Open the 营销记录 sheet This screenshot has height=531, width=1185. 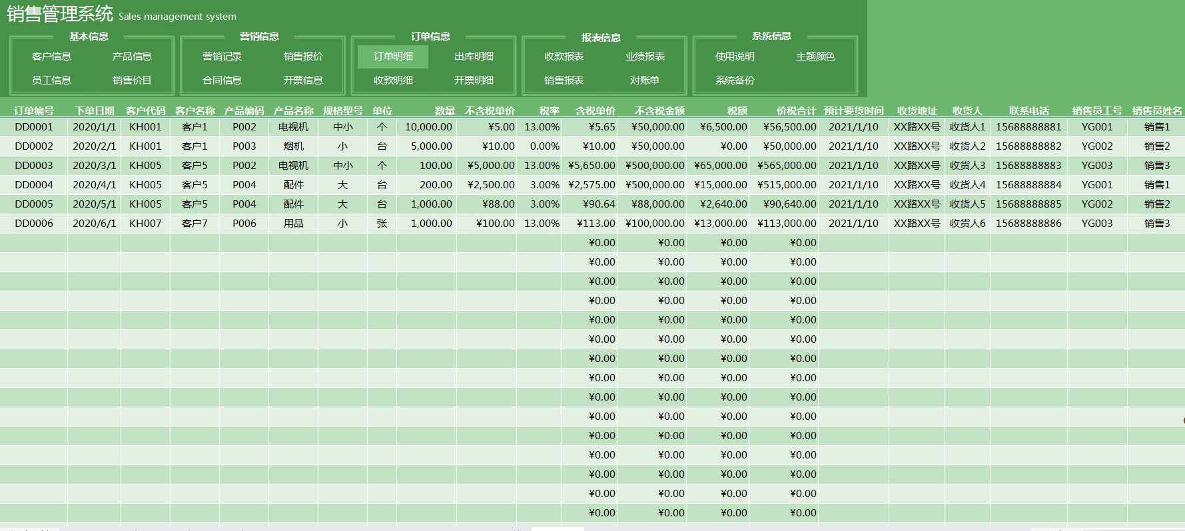pyautogui.click(x=222, y=57)
